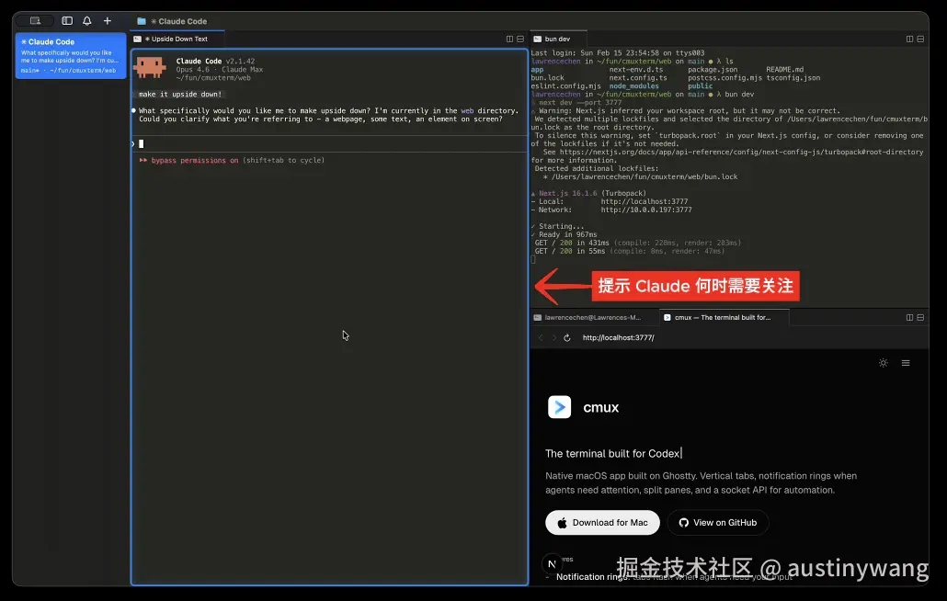
Task: Split browser pane horizontally
Action: (x=920, y=317)
